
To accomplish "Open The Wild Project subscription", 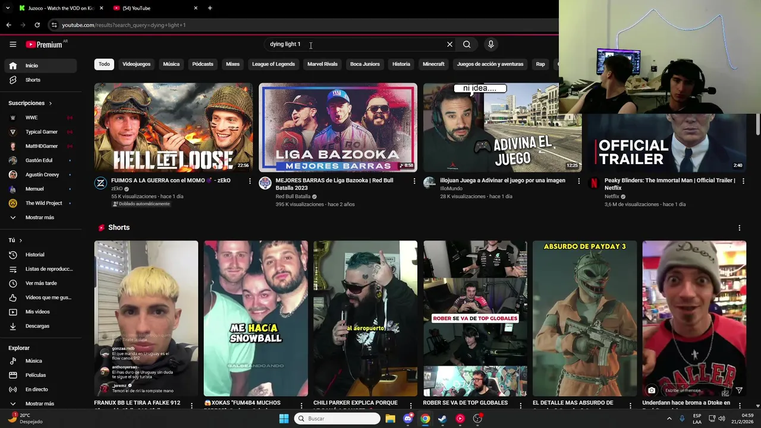I will coord(40,203).
